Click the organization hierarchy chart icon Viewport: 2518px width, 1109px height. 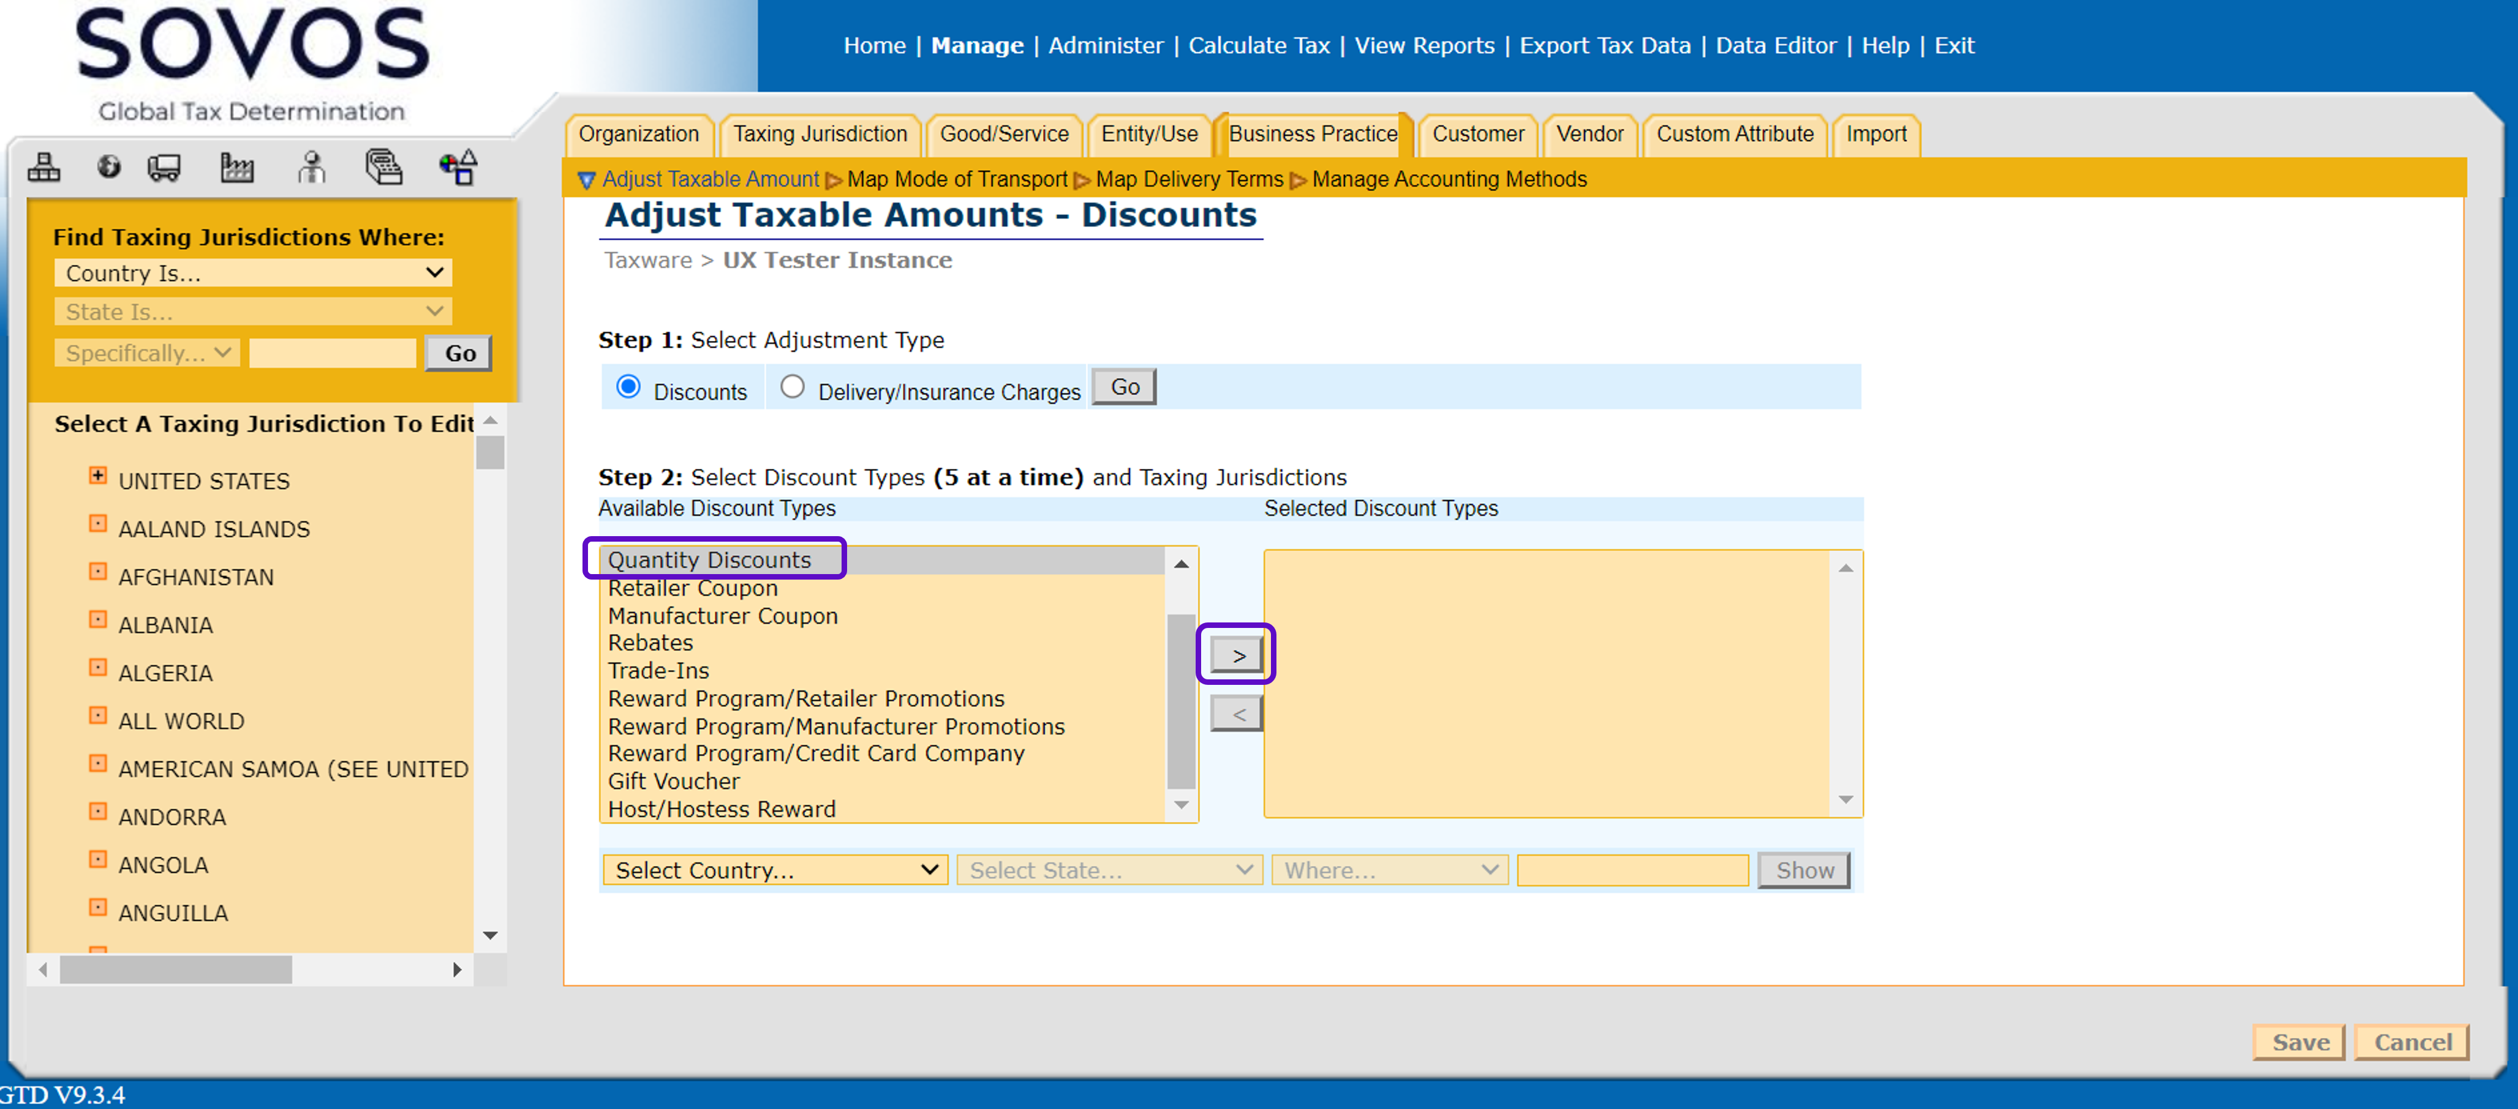coord(43,167)
